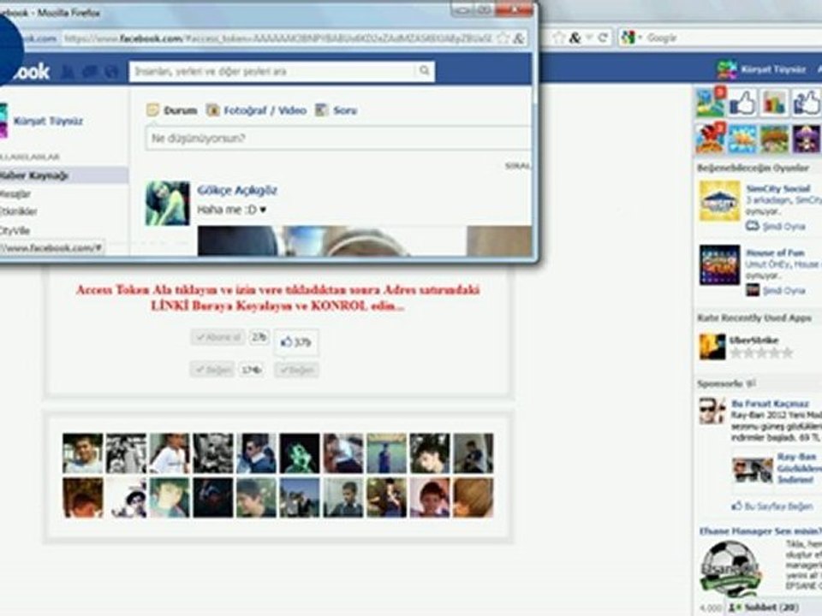Click Beğen button beside 17b count
Image resolution: width=822 pixels, height=616 pixels.
point(212,370)
